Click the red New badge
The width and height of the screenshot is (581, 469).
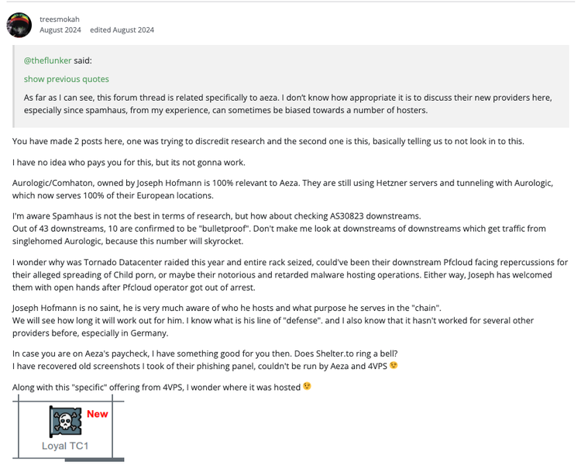[98, 414]
